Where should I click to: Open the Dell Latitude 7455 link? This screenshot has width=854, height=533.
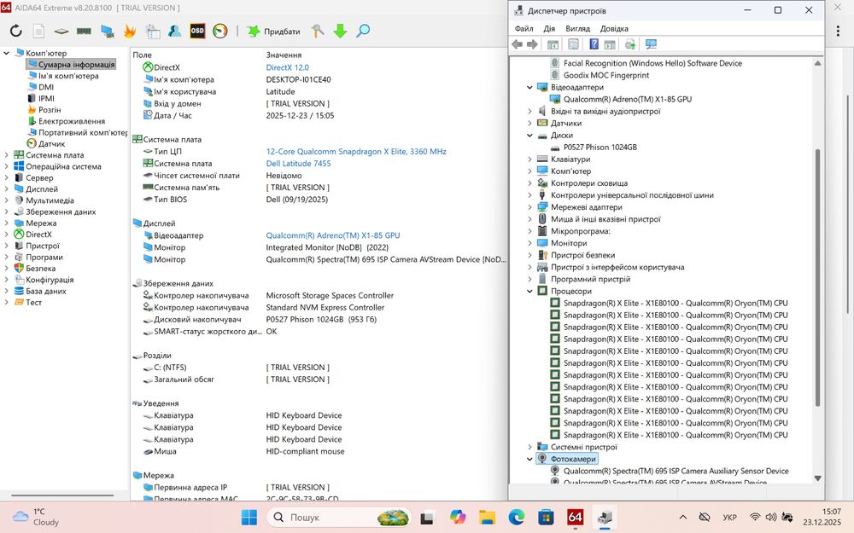pyautogui.click(x=298, y=163)
